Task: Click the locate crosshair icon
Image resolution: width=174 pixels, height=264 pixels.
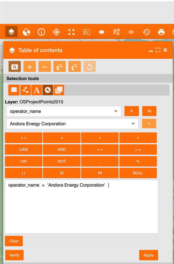Action: (x=56, y=32)
